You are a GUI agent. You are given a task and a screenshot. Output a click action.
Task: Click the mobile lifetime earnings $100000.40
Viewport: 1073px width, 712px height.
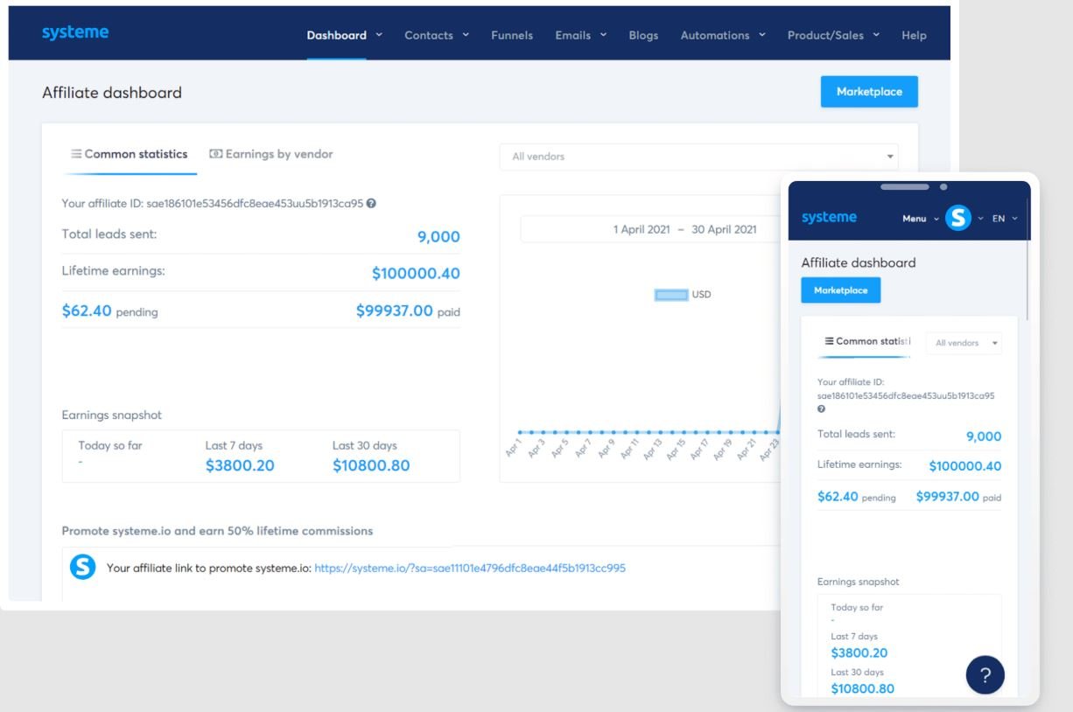[965, 466]
